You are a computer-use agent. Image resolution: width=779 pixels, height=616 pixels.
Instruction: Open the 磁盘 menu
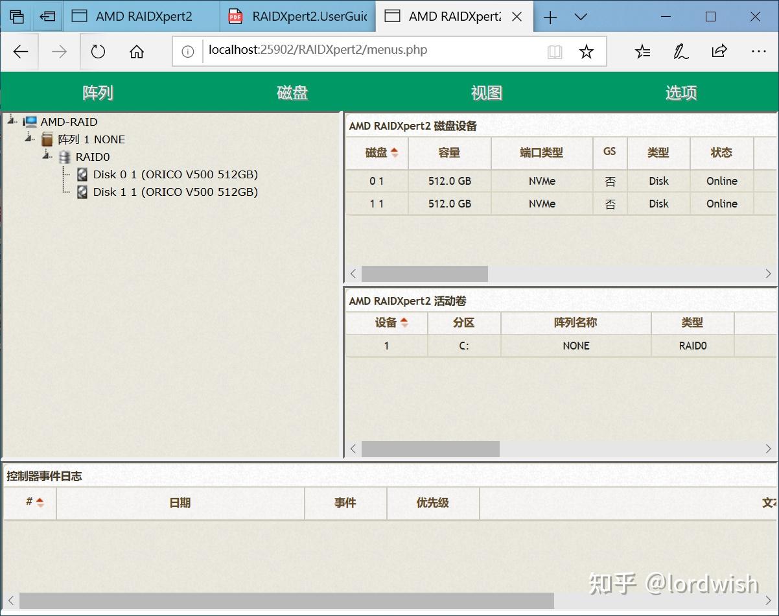(x=292, y=92)
